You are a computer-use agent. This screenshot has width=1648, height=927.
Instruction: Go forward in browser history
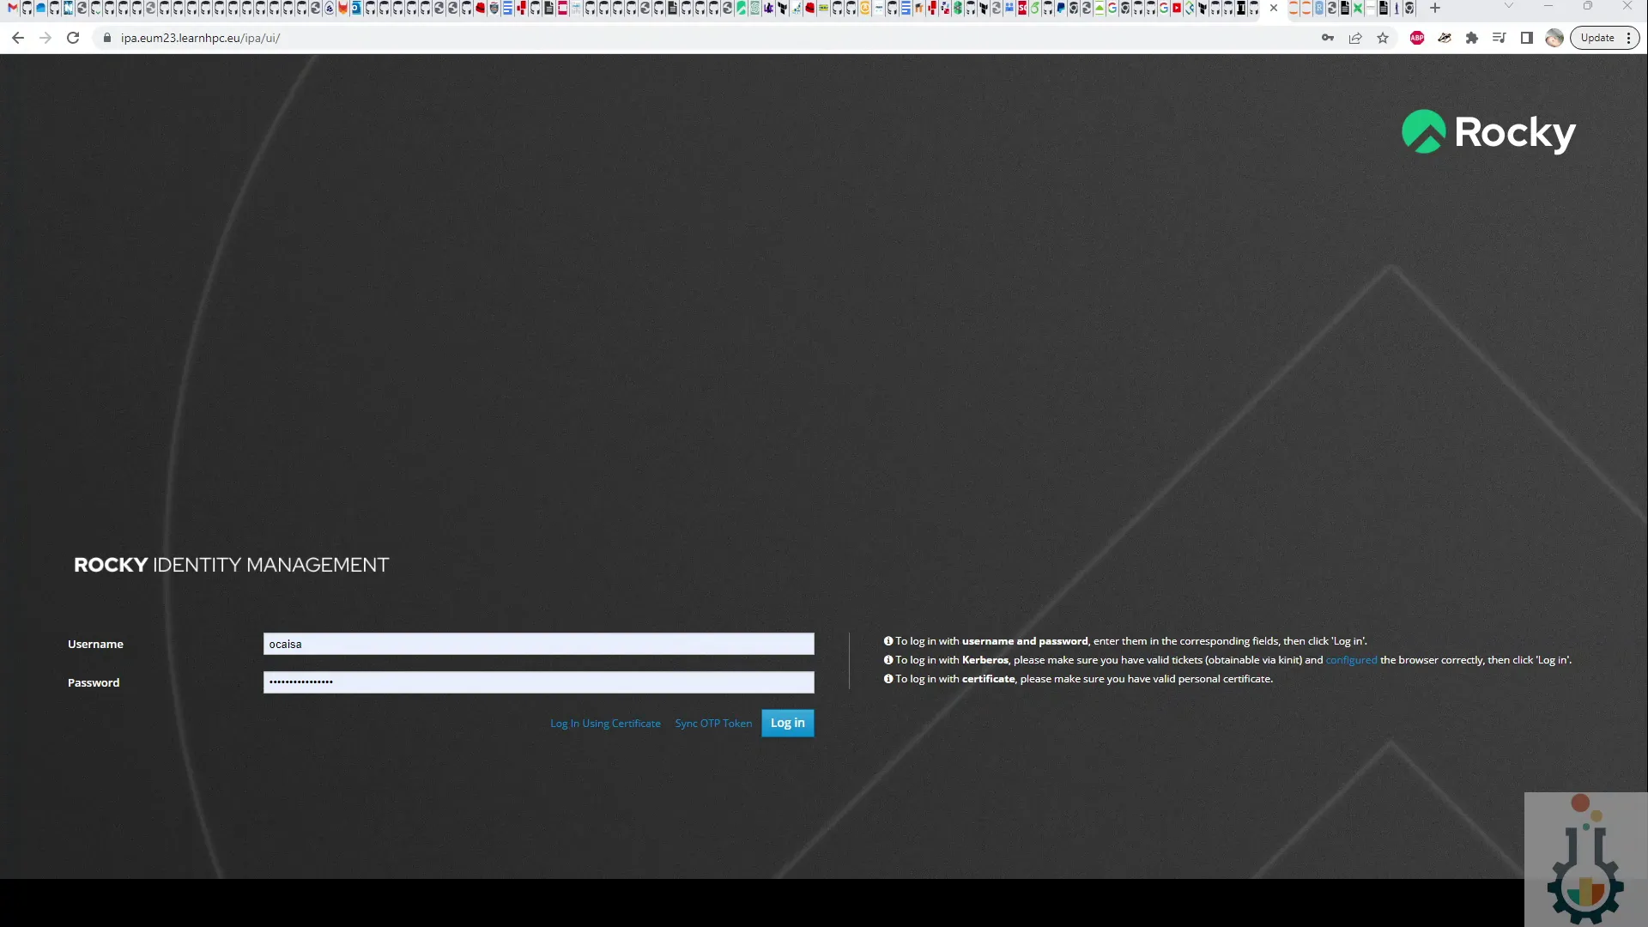coord(45,38)
